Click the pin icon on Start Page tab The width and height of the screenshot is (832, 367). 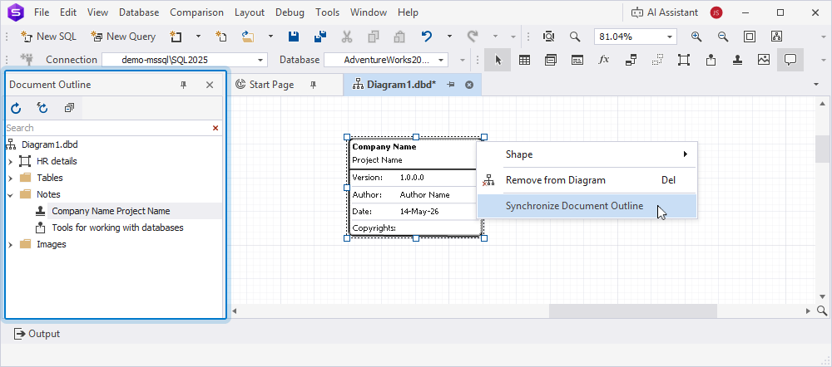pyautogui.click(x=313, y=85)
